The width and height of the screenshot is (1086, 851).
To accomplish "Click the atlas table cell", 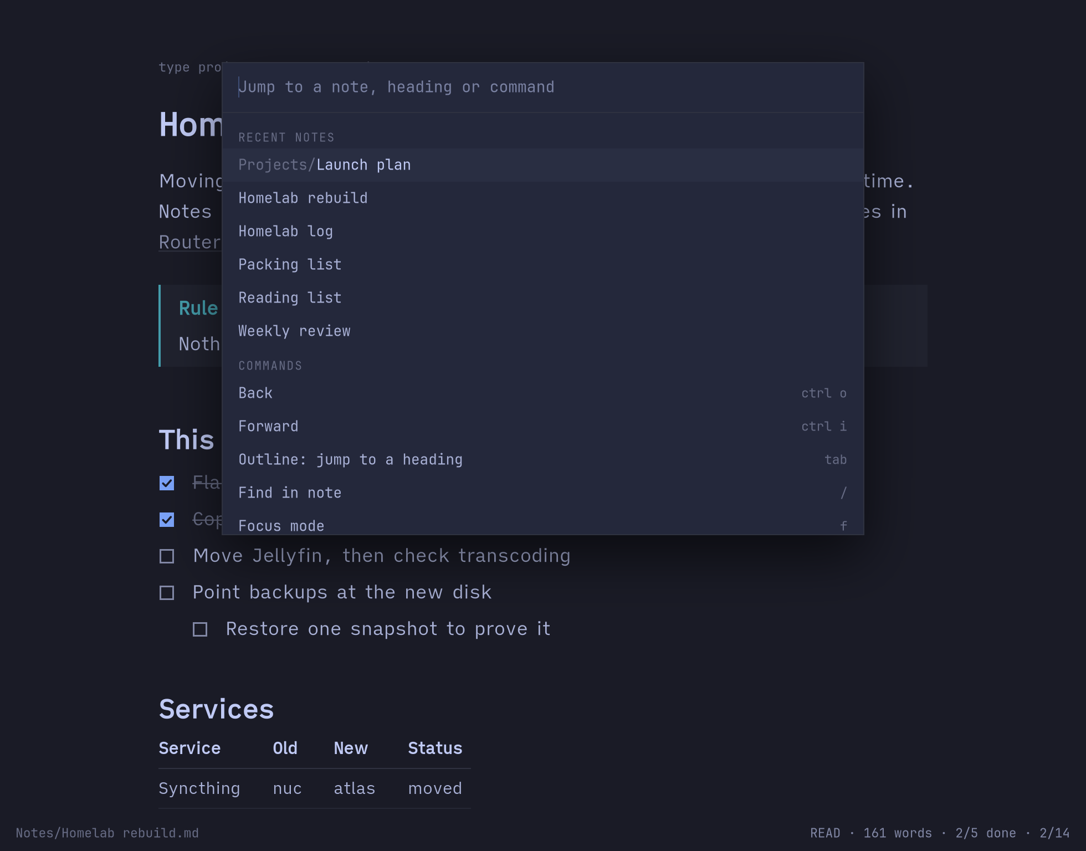I will (355, 788).
